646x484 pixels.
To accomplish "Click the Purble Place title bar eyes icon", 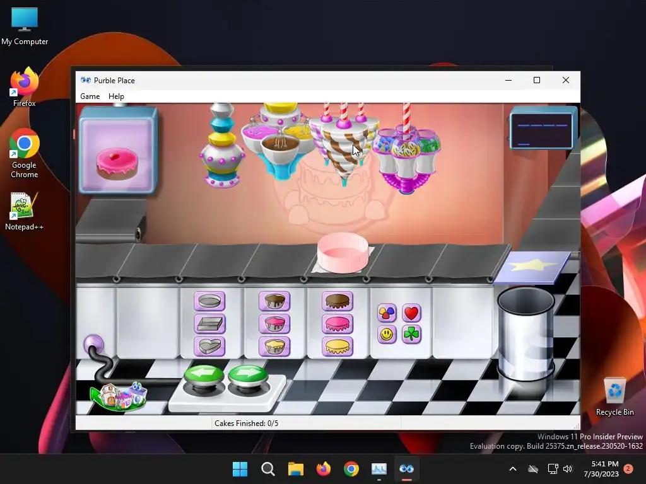I will (x=86, y=80).
